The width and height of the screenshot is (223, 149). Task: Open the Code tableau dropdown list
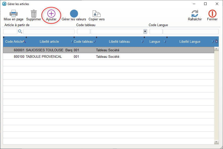click(145, 31)
